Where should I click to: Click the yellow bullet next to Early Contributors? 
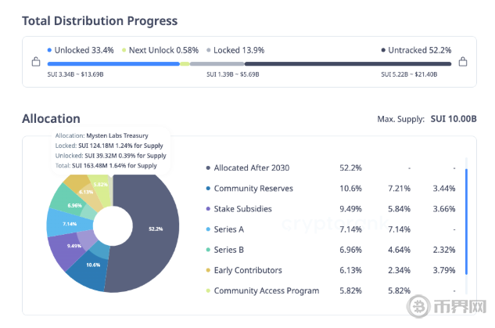coord(207,270)
